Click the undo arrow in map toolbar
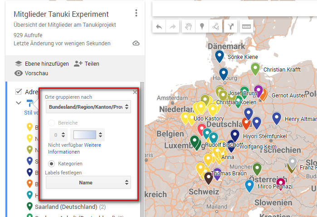The height and width of the screenshot is (217, 317). coord(159,26)
